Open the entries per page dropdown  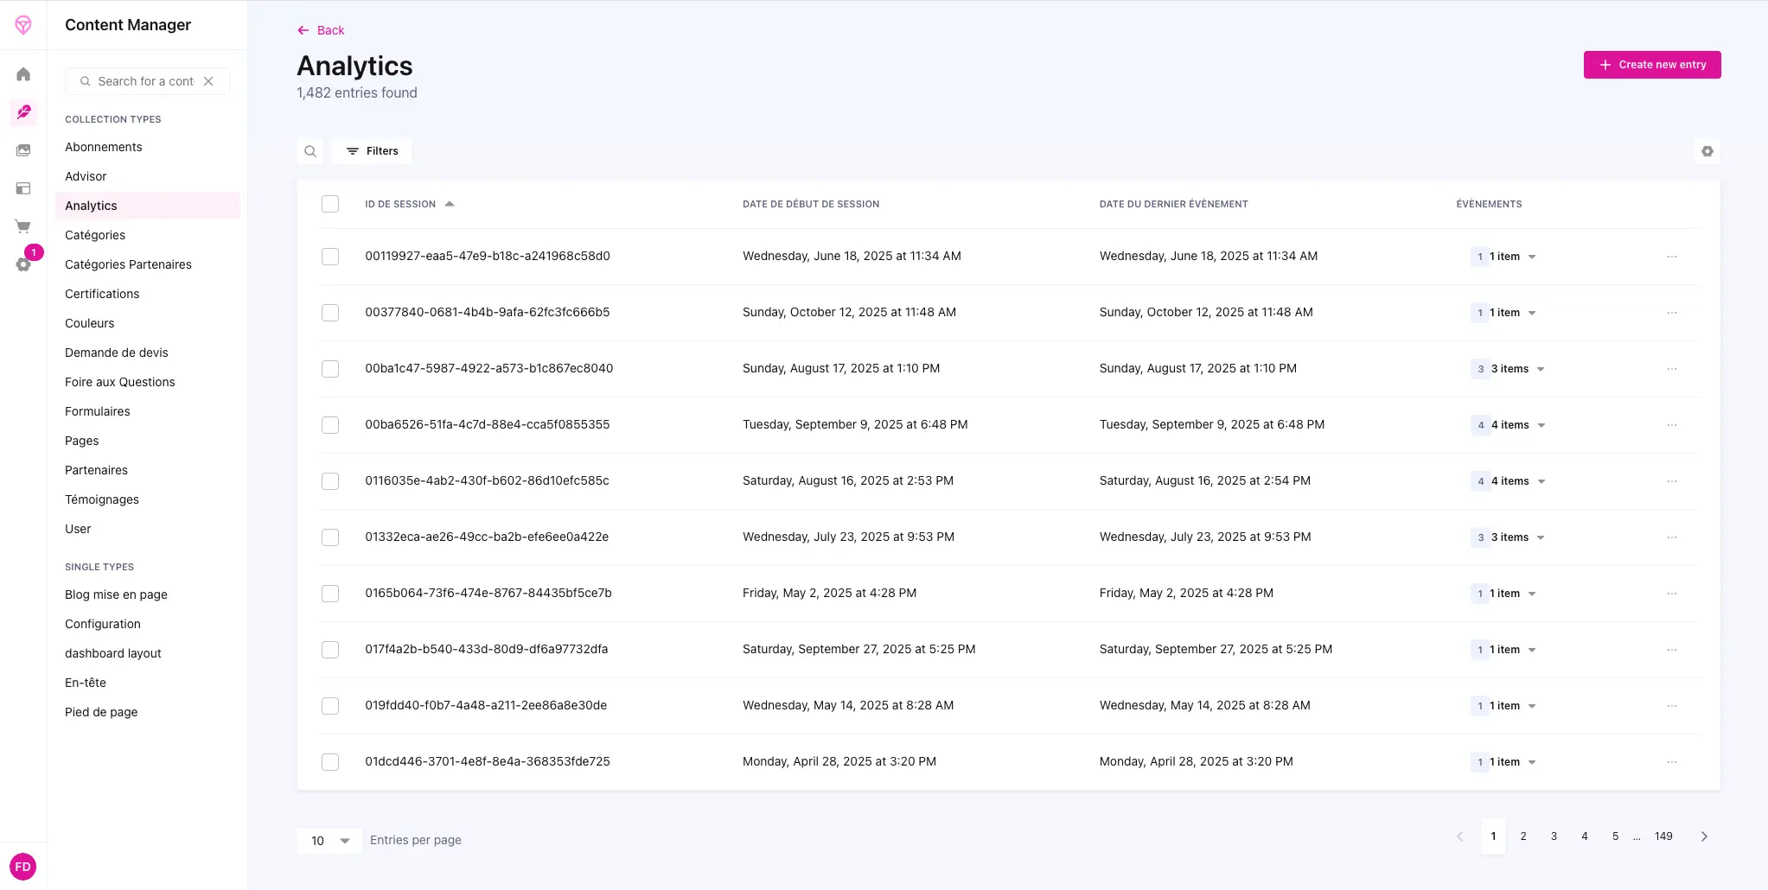329,841
